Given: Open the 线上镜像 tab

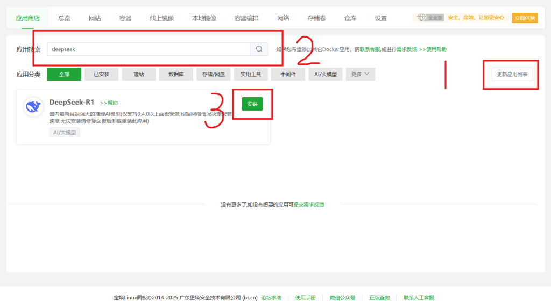Looking at the screenshot, I should tap(161, 18).
